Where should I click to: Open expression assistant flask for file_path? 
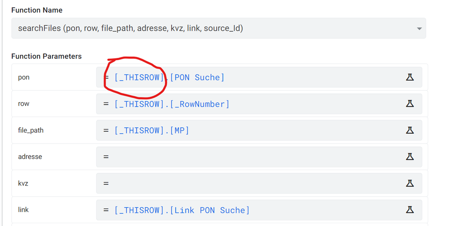[410, 130]
